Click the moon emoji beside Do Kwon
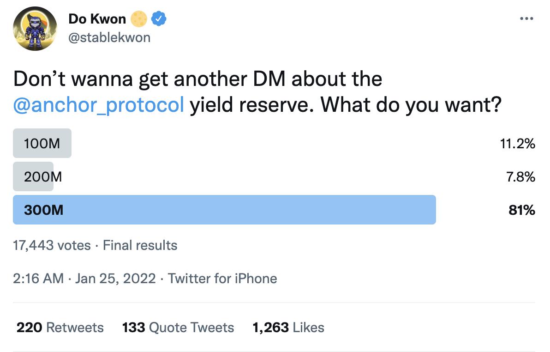550x352 pixels. (139, 19)
